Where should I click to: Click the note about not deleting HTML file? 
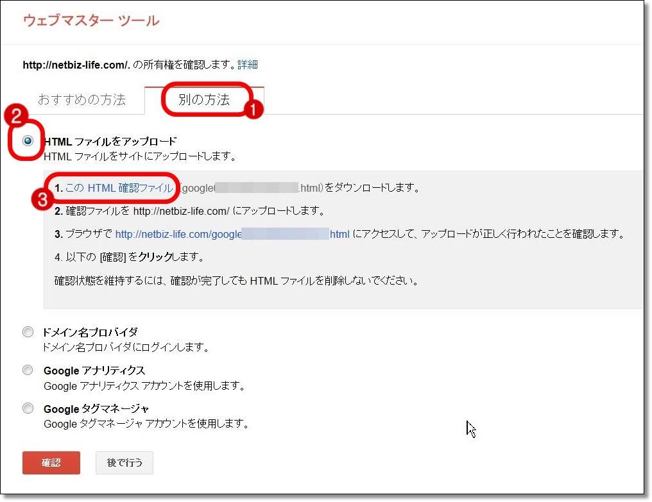pos(236,281)
